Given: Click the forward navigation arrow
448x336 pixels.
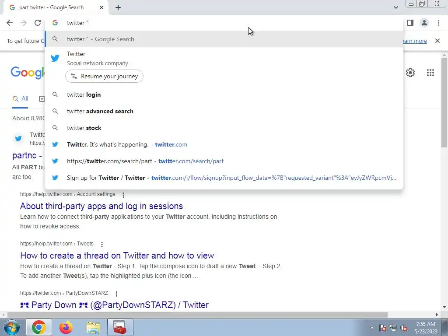Looking at the screenshot, I should coord(24,23).
